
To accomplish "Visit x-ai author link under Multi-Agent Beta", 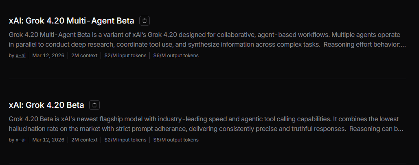I will click(20, 56).
